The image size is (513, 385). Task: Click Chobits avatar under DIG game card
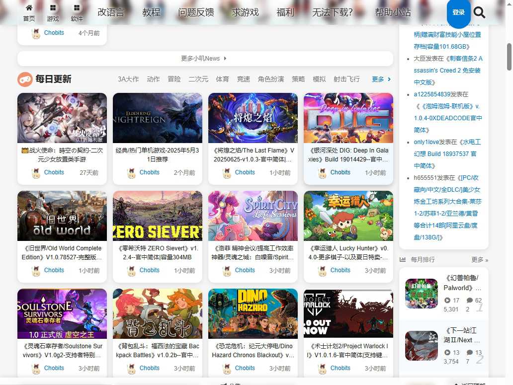pyautogui.click(x=322, y=173)
